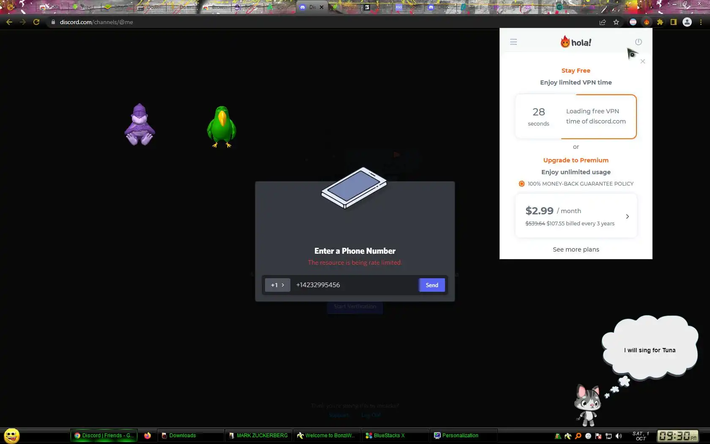Open the MARK ZUCKERBERG taskbar window

click(259, 436)
